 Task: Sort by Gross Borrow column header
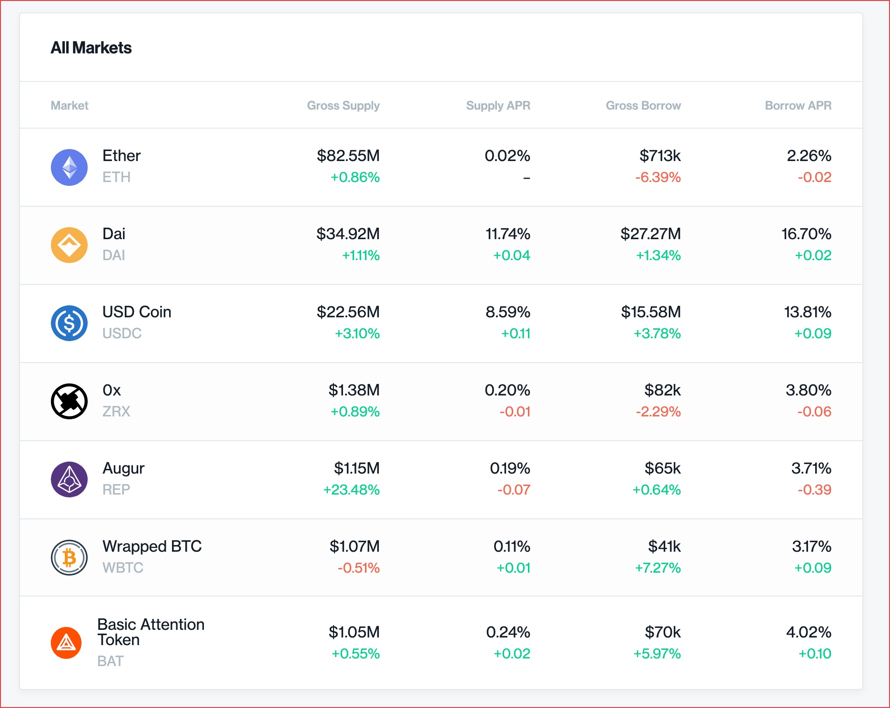pos(643,105)
